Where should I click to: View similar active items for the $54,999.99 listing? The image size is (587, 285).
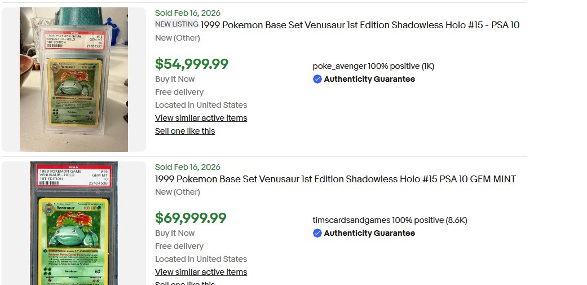coord(201,118)
